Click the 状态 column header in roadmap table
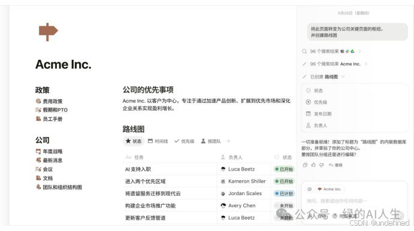Screen dimensions: 414x231 pyautogui.click(x=283, y=157)
